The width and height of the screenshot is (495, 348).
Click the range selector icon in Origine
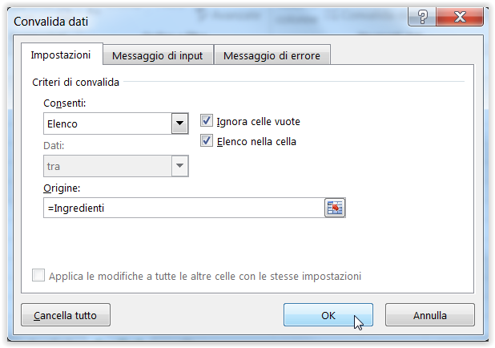(x=335, y=208)
